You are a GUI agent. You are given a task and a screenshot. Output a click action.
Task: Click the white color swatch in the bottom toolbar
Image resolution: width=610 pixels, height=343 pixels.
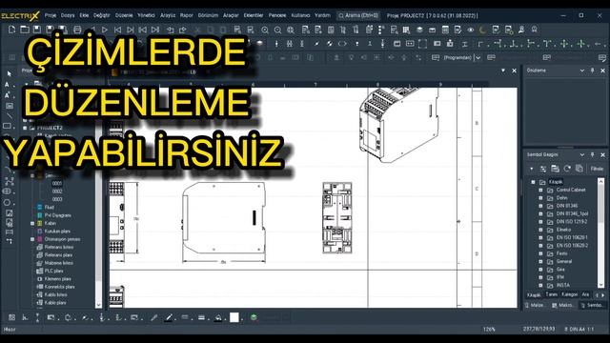click(x=234, y=317)
